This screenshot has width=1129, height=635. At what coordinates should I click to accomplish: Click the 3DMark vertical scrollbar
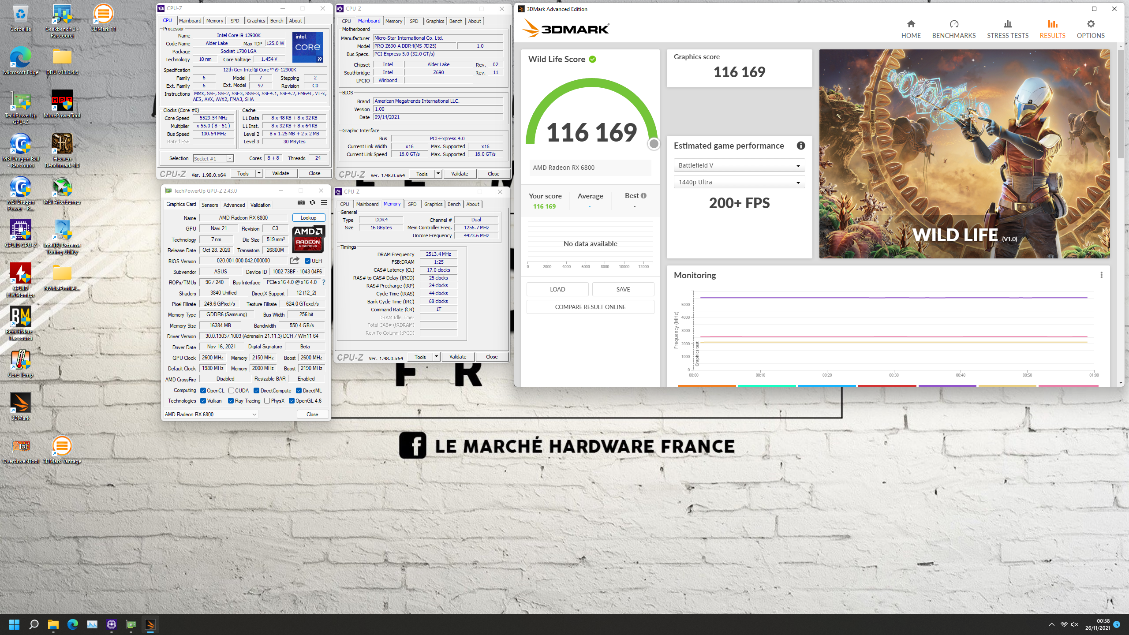(1121, 104)
